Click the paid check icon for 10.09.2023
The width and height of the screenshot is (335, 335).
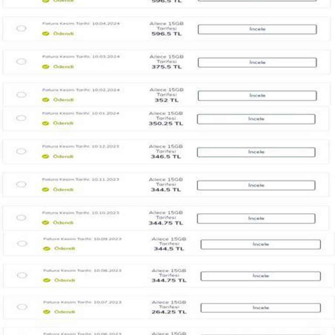click(x=47, y=249)
